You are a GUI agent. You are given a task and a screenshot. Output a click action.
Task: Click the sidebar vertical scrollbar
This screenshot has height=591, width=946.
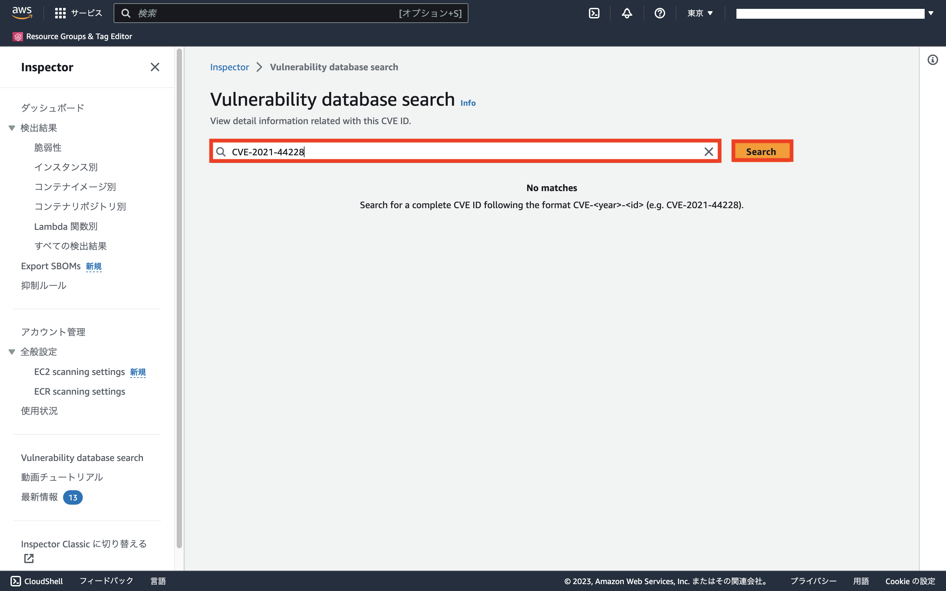pos(179,298)
